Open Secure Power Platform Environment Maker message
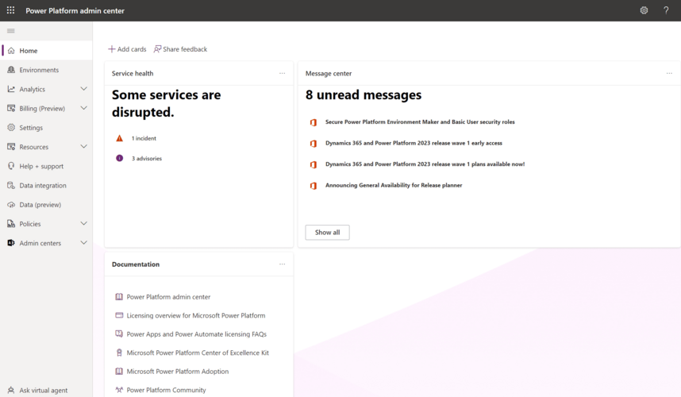The width and height of the screenshot is (681, 397). click(420, 122)
